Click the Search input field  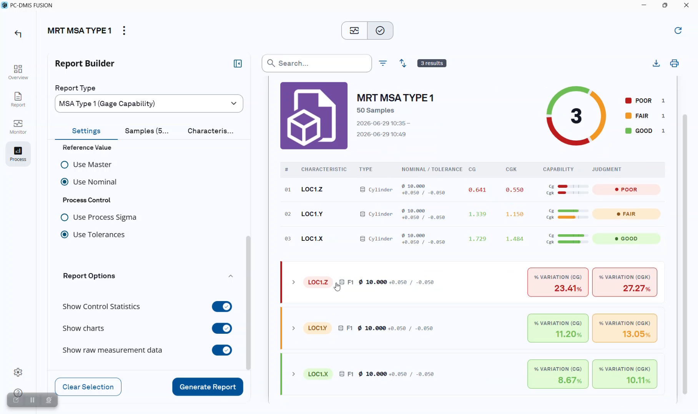(x=317, y=63)
